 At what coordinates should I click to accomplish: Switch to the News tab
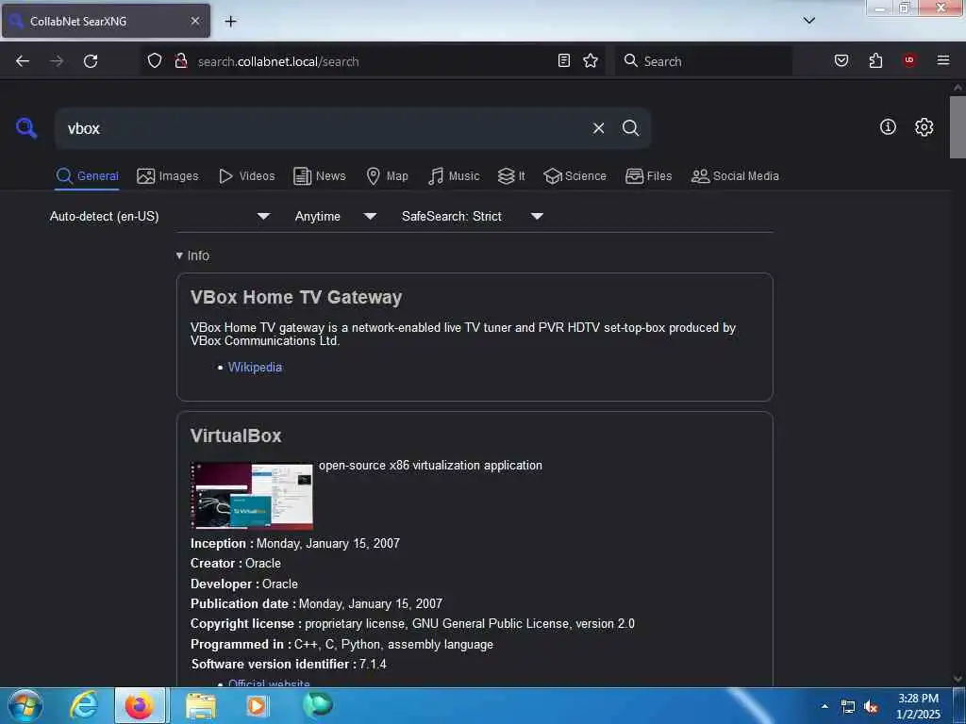(319, 176)
